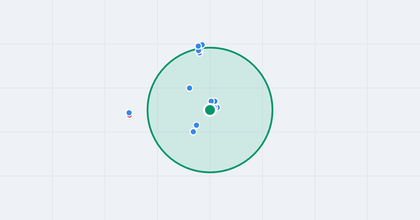Choose the upper blue dot of the lower-left pair
The width and height of the screenshot is (420, 220).
196,125
